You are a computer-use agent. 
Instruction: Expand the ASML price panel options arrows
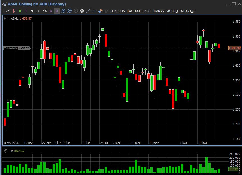click(6, 18)
